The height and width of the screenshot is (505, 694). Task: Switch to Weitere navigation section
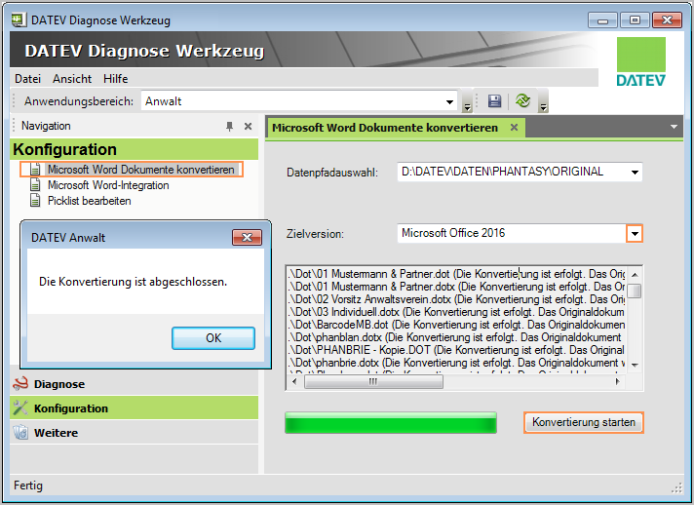click(135, 433)
